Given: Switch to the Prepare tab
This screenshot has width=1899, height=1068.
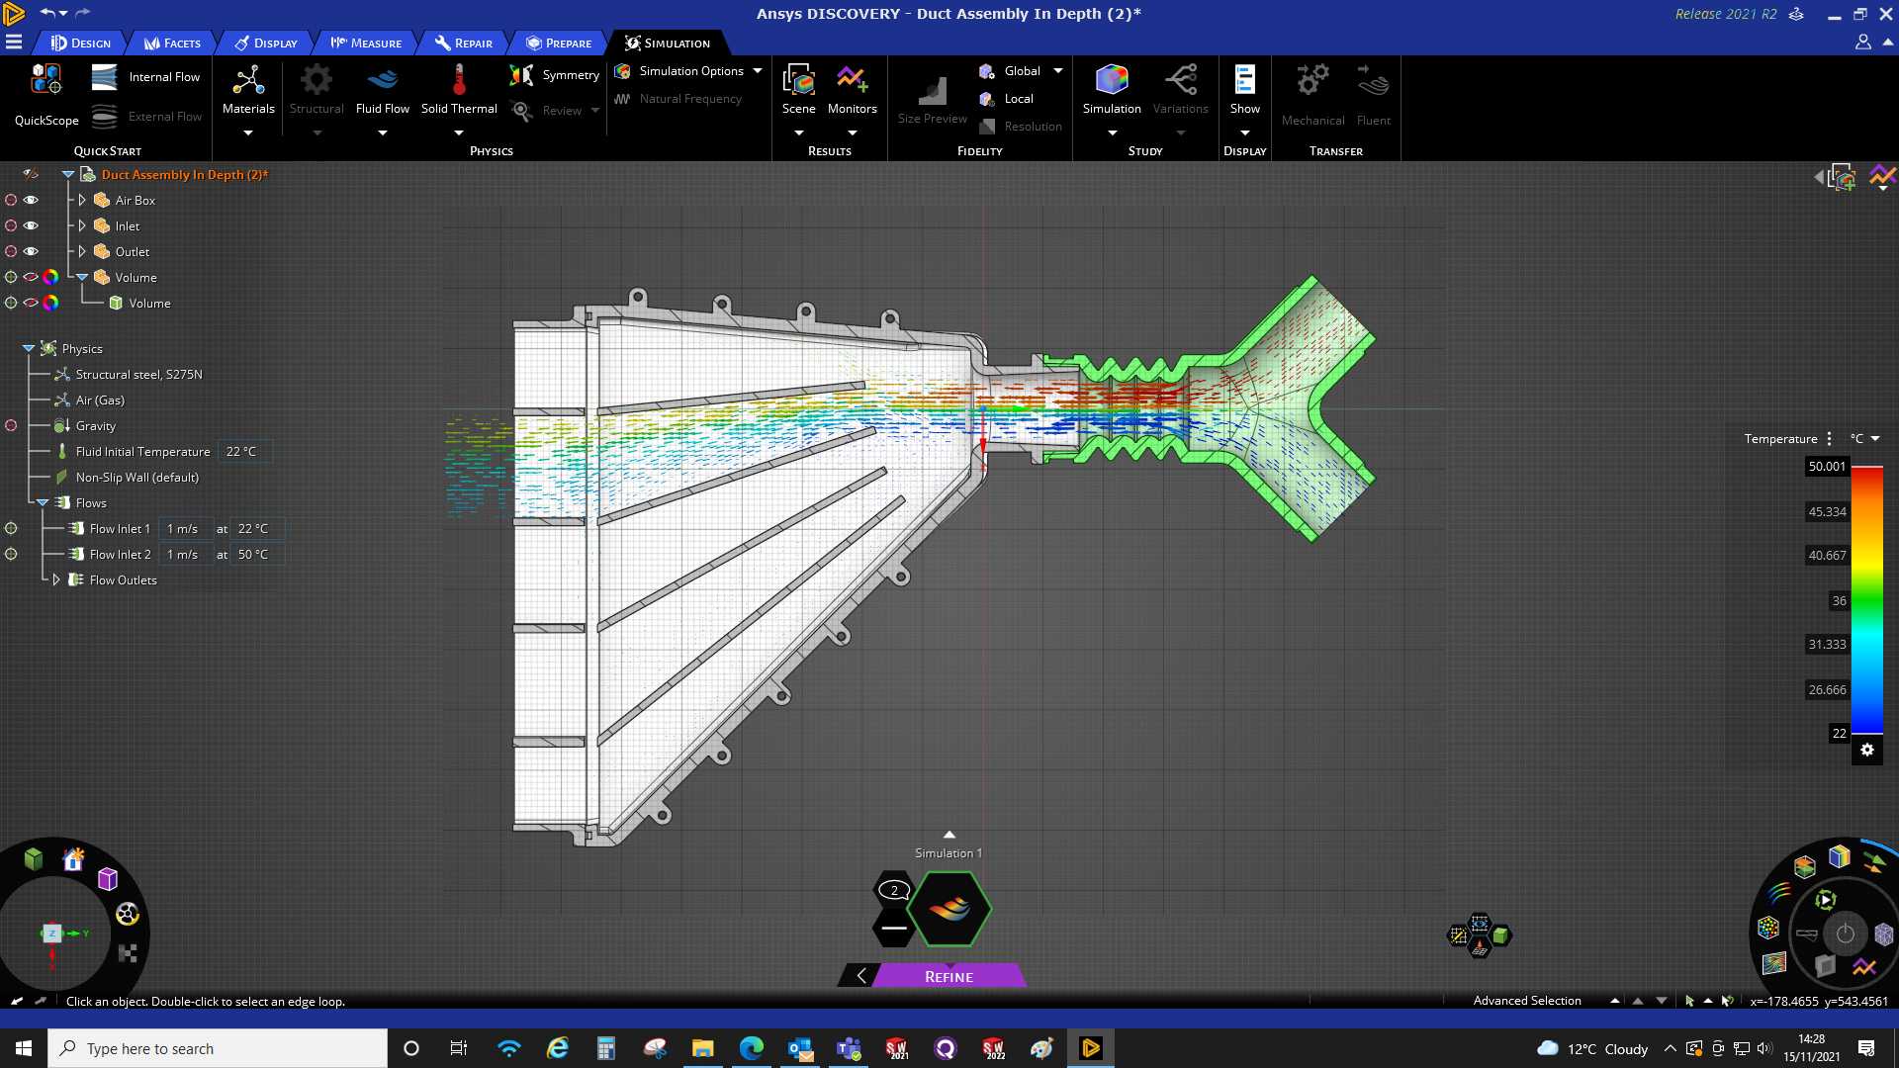Looking at the screenshot, I should coord(559,44).
